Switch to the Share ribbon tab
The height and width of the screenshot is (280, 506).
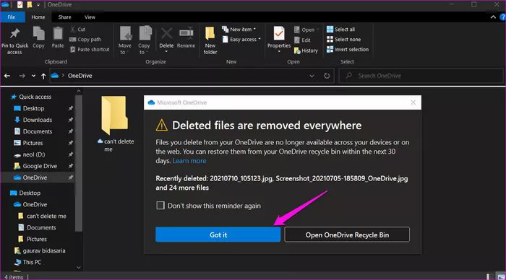point(64,17)
